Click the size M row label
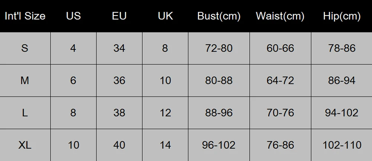The width and height of the screenshot is (372, 161). tap(25, 80)
